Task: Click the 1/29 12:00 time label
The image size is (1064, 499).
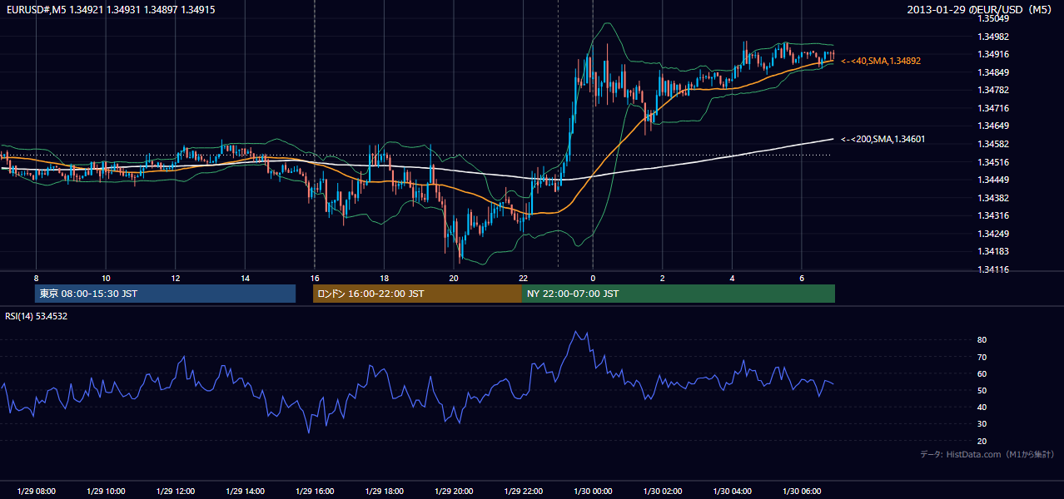Action: click(x=175, y=492)
